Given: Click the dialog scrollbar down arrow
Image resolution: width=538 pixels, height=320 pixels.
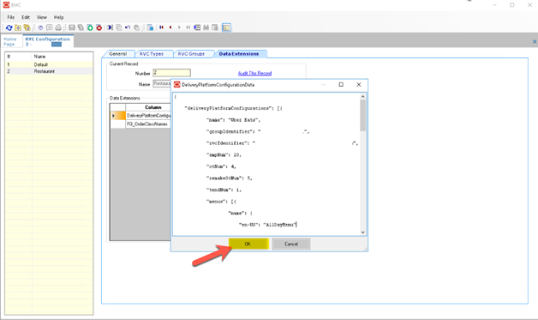Looking at the screenshot, I should coord(362,232).
